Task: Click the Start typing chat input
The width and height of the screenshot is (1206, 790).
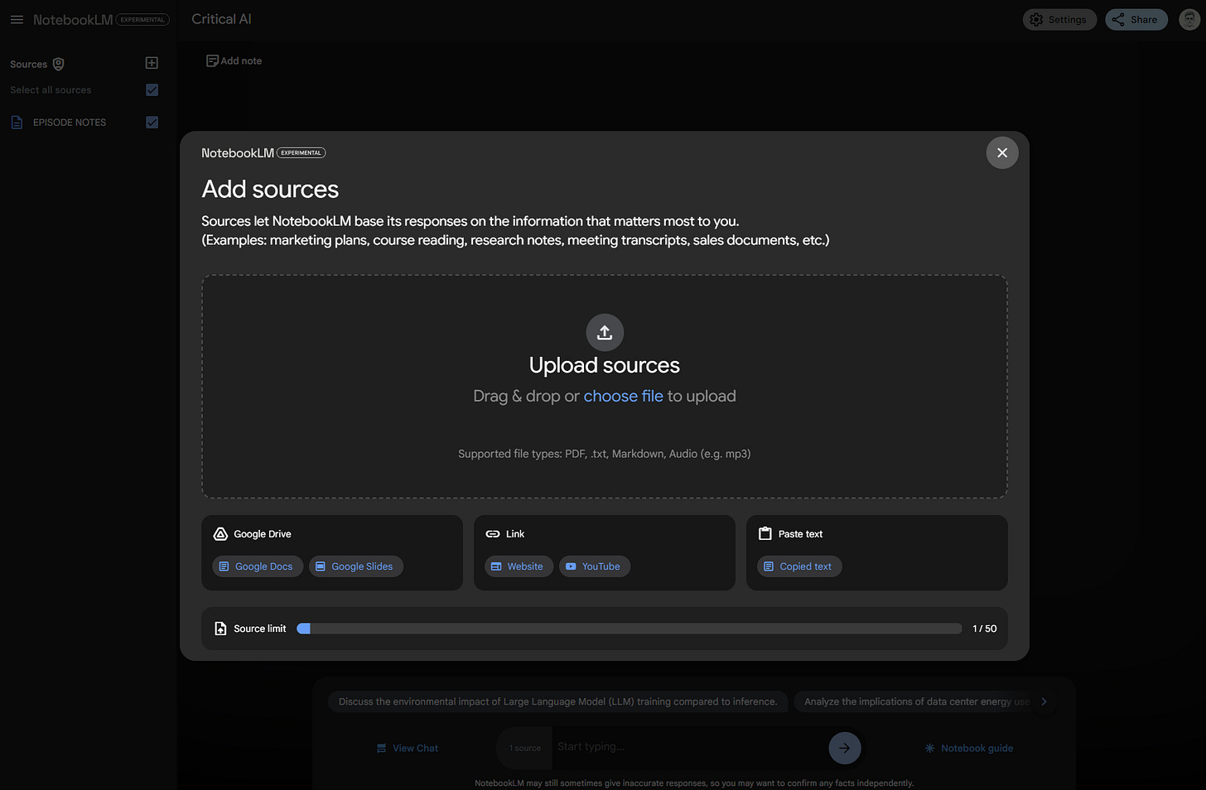Action: 687,747
